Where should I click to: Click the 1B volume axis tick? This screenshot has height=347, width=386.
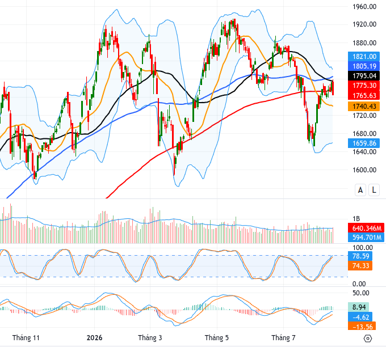pyautogui.click(x=356, y=218)
